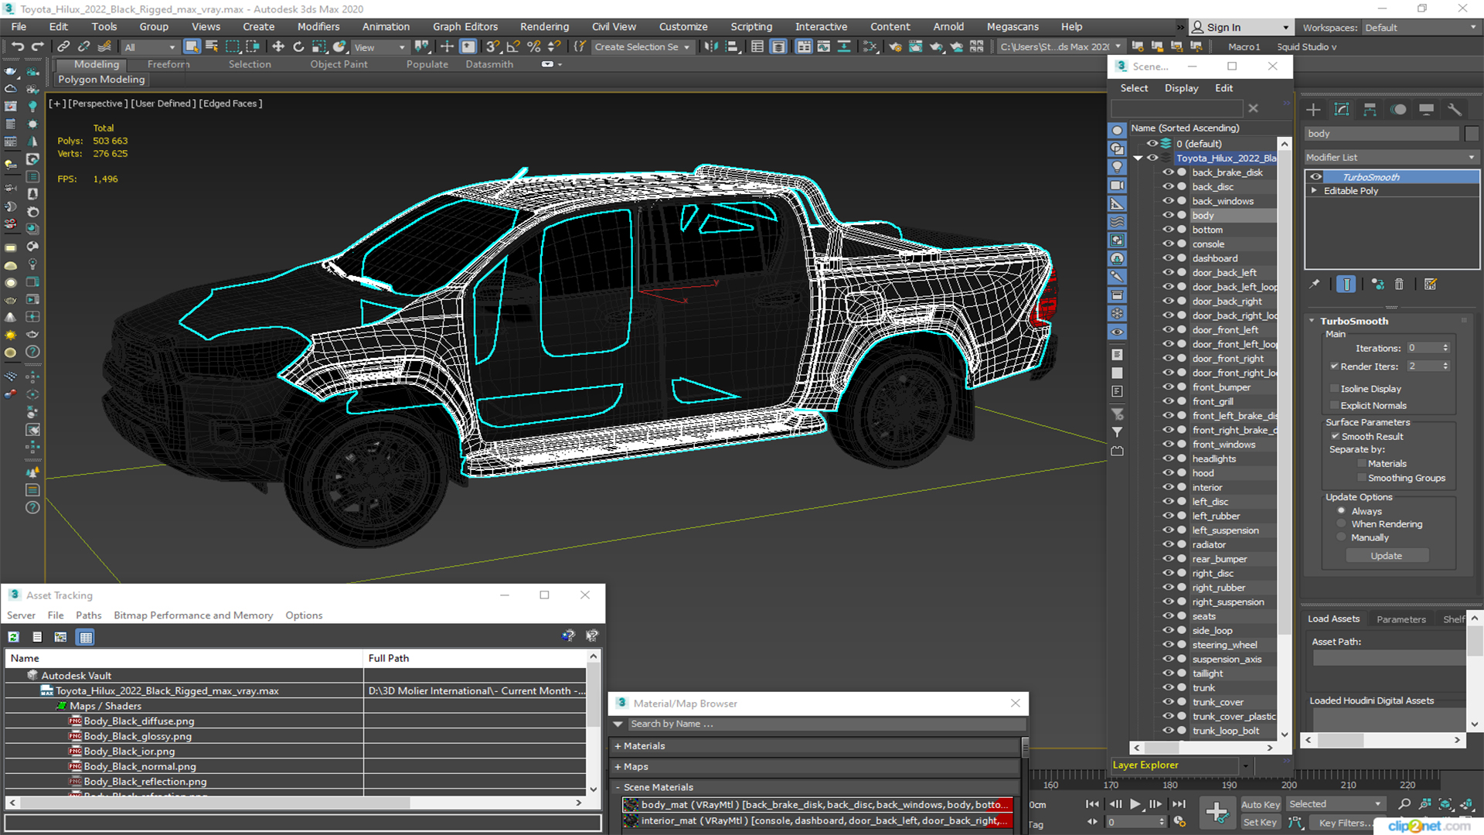1484x835 pixels.
Task: Open the Create Selection Set dropdown
Action: (x=642, y=47)
